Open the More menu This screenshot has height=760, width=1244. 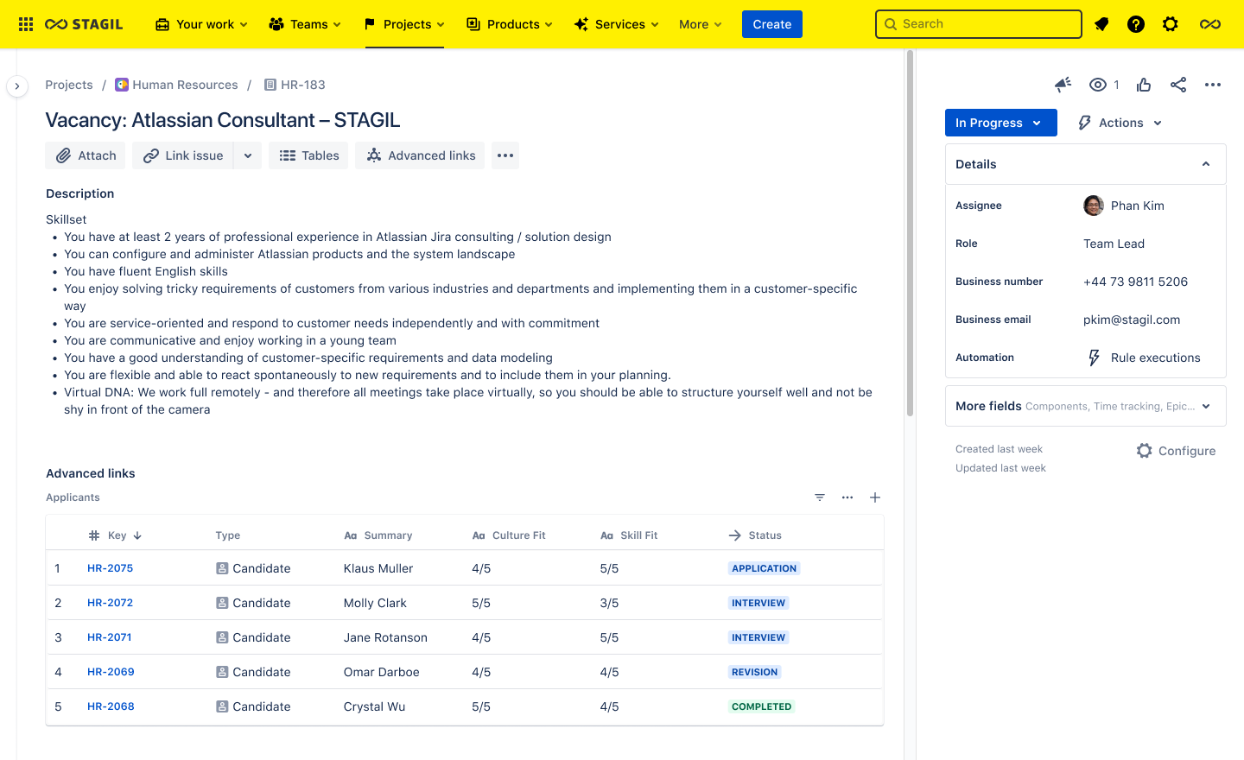tap(700, 24)
